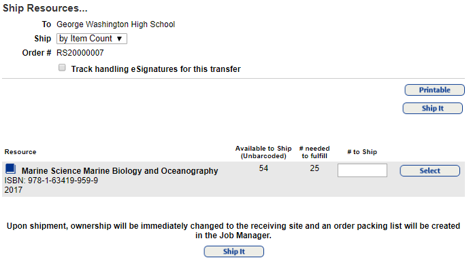Focus the # to Ship input field
This screenshot has width=471, height=262.
(x=362, y=170)
